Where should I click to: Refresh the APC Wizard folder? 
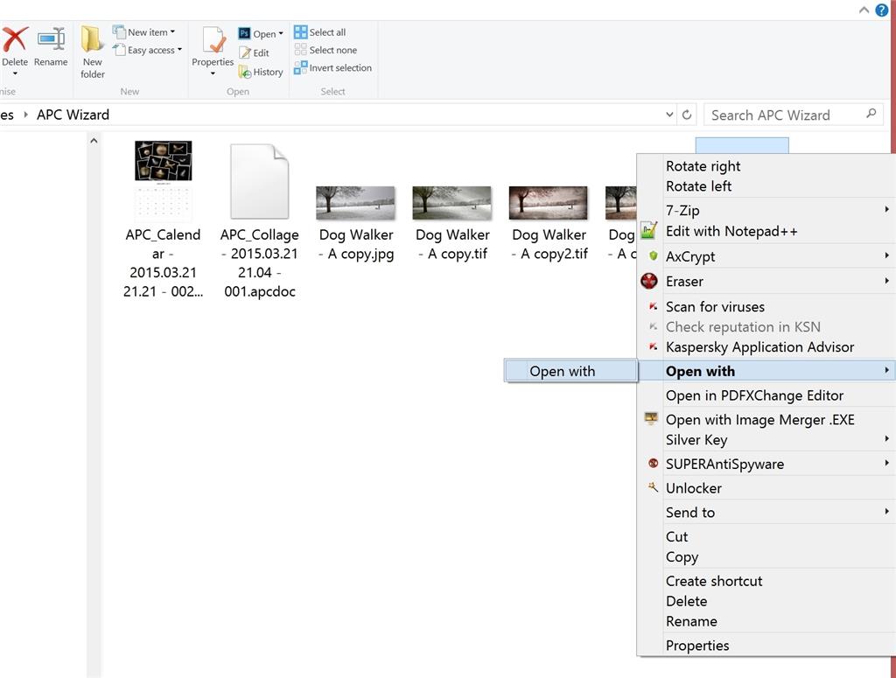pyautogui.click(x=688, y=115)
